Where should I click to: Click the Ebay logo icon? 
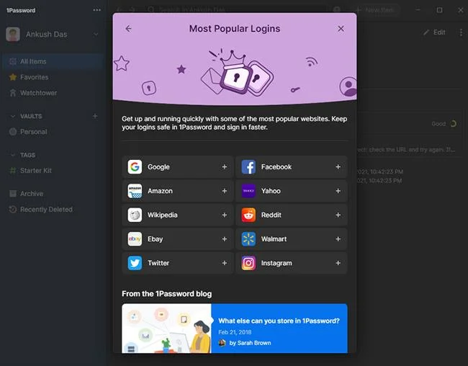pos(135,239)
